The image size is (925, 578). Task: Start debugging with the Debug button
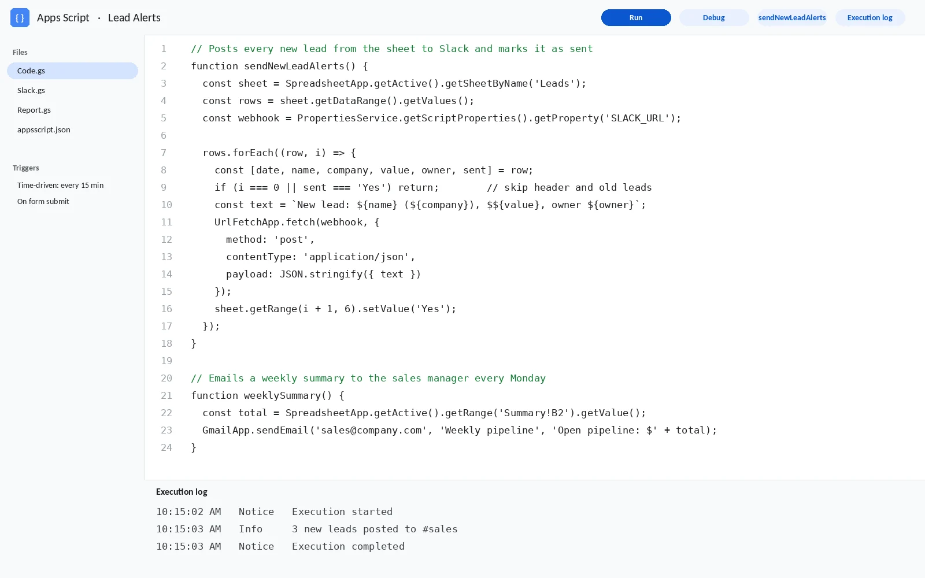714,18
